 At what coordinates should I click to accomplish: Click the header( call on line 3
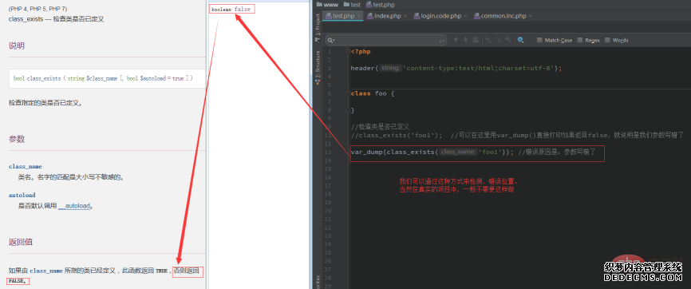pyautogui.click(x=364, y=69)
